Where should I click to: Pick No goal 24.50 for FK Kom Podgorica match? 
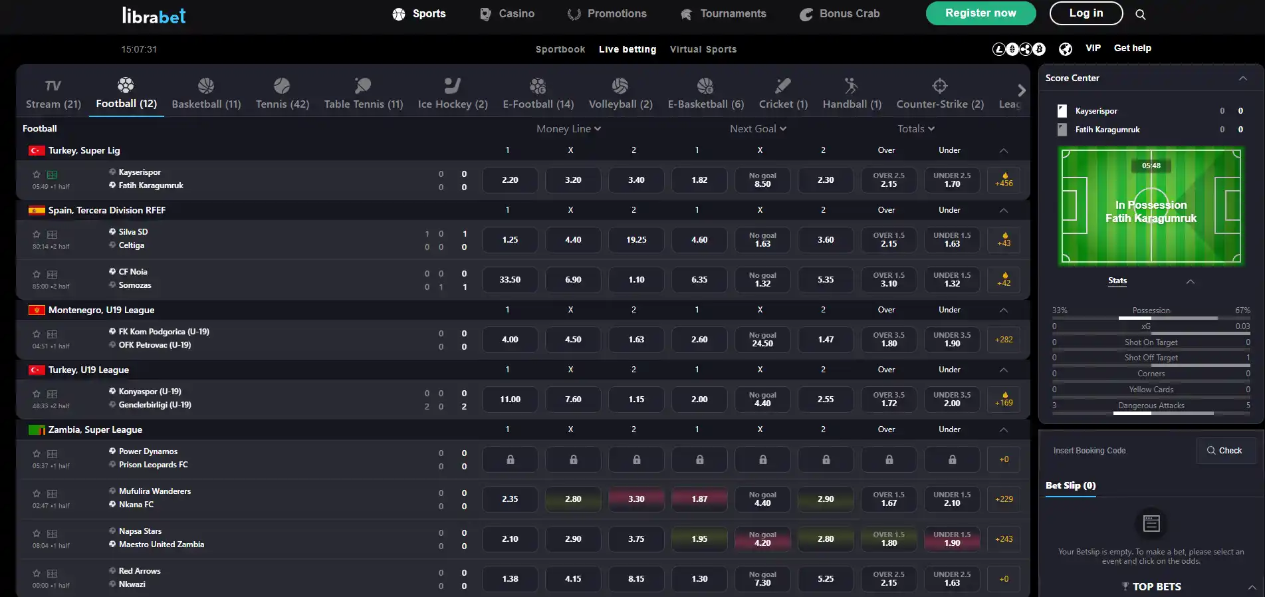[762, 340]
